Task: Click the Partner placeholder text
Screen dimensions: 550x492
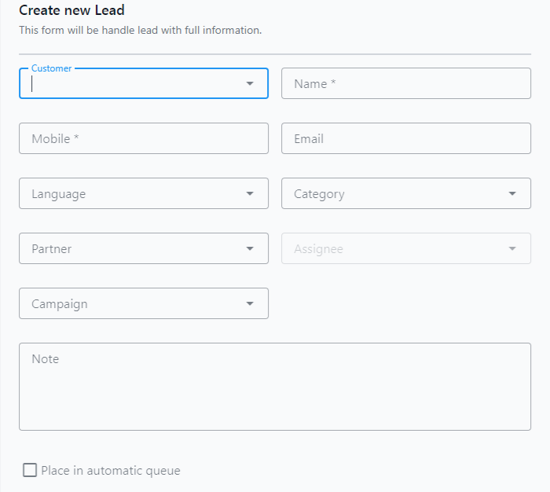Action: 52,249
